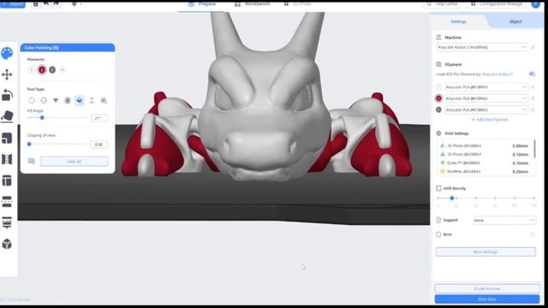The height and width of the screenshot is (308, 548).
Task: Edit the first filament preset pencil icon
Action: click(533, 87)
